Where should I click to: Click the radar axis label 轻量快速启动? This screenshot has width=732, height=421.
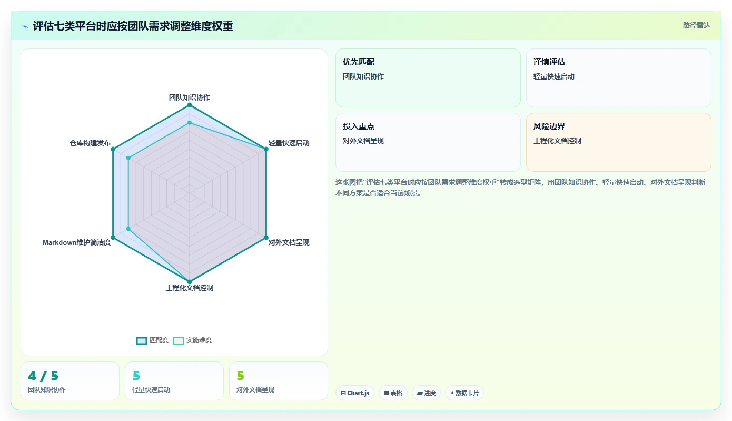click(x=289, y=143)
